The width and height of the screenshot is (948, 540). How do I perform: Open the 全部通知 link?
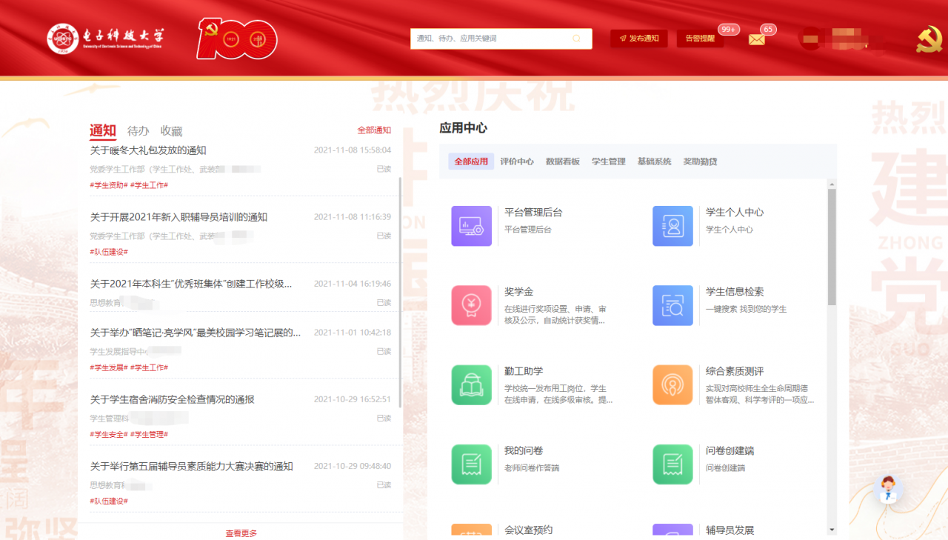pyautogui.click(x=374, y=130)
